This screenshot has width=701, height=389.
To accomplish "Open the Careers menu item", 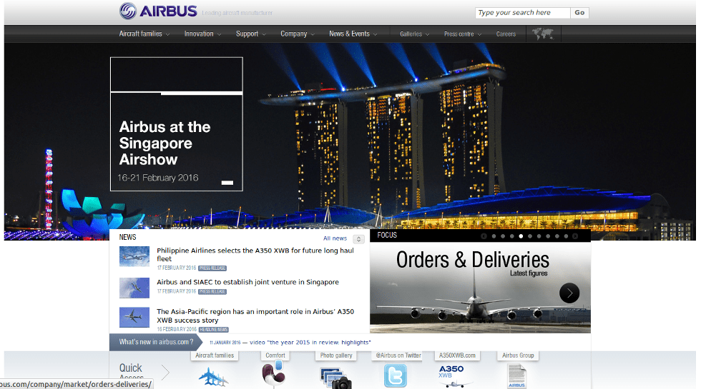I will 506,34.
